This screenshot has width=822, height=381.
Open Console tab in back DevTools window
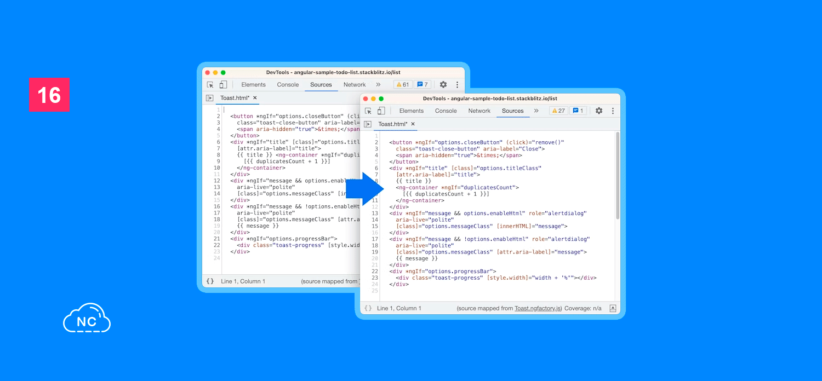pos(288,85)
